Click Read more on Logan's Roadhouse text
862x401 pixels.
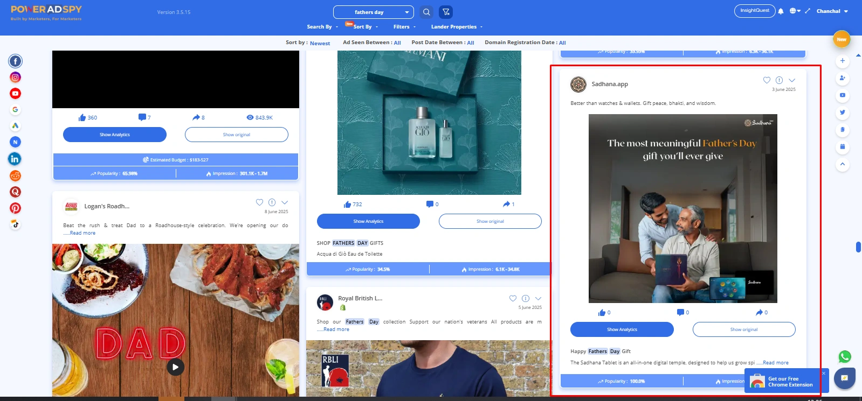pos(82,233)
